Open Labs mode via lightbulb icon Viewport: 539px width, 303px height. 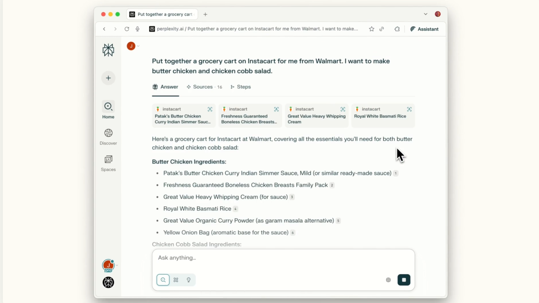click(188, 280)
